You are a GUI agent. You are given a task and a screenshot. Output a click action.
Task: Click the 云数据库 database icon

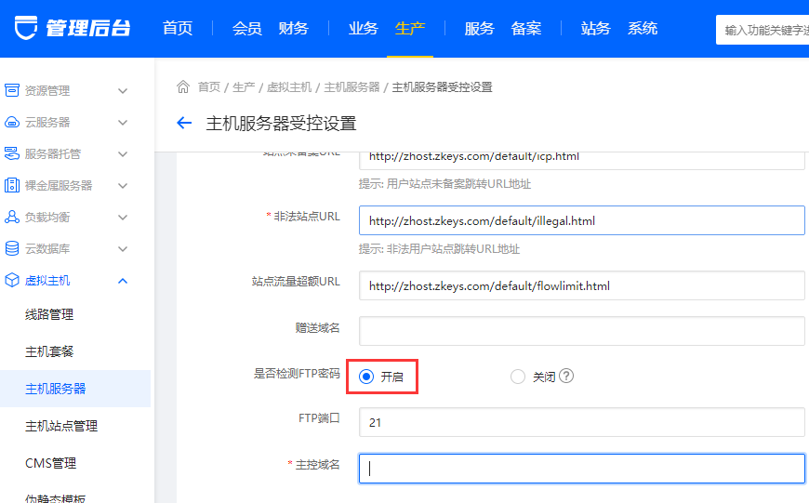(12, 249)
